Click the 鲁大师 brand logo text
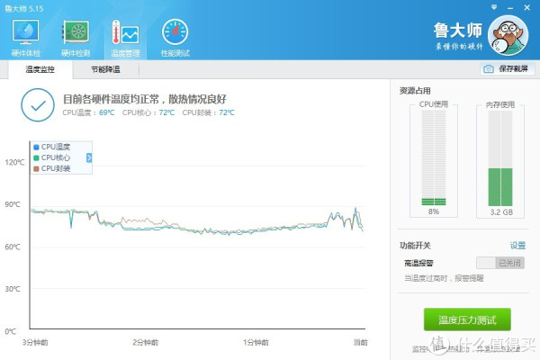 click(x=458, y=29)
